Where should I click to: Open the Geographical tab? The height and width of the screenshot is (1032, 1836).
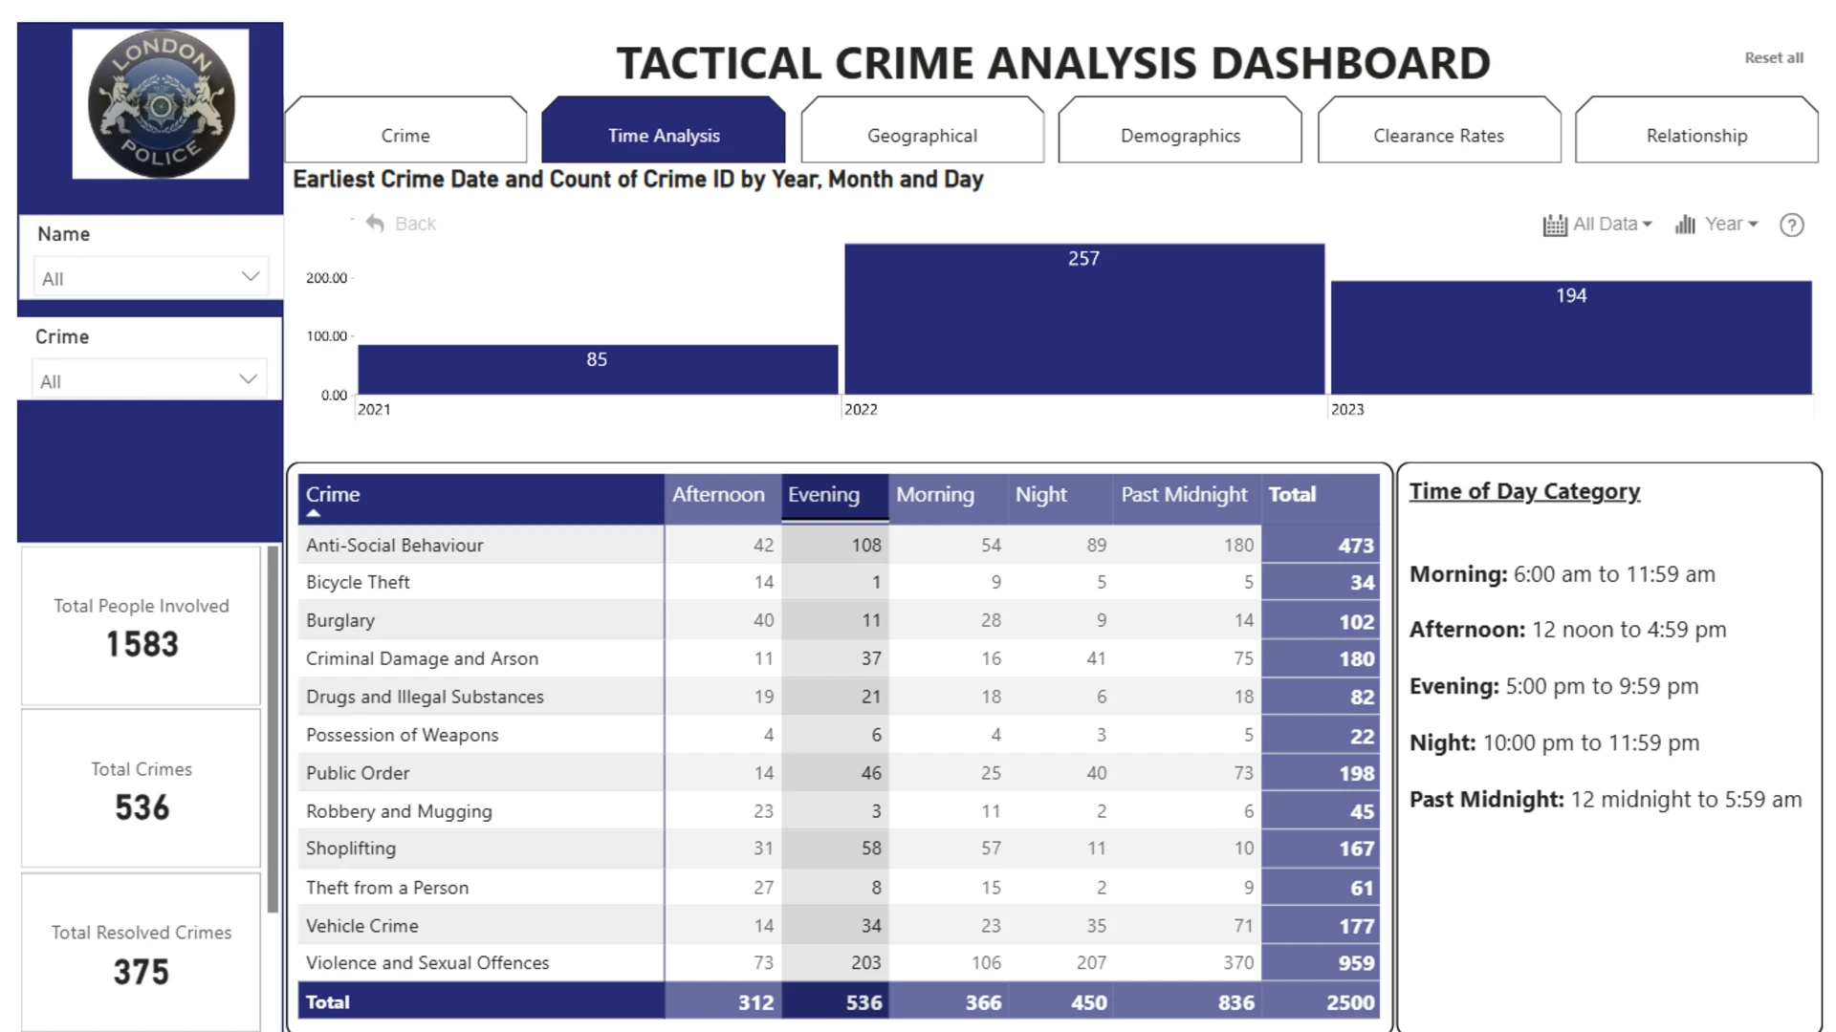pyautogui.click(x=922, y=131)
